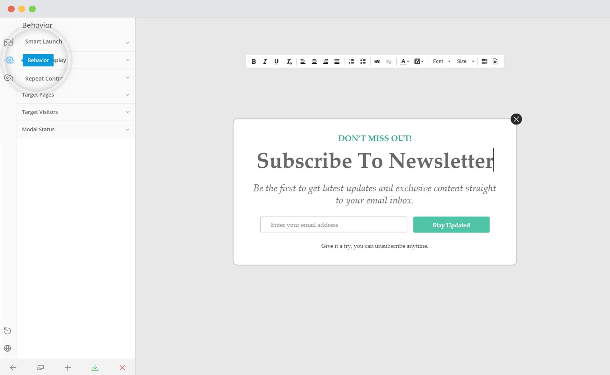Click the insert link icon
The height and width of the screenshot is (375, 610).
377,61
